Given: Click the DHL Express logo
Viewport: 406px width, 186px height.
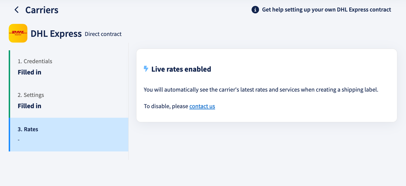Looking at the screenshot, I should pos(18,33).
